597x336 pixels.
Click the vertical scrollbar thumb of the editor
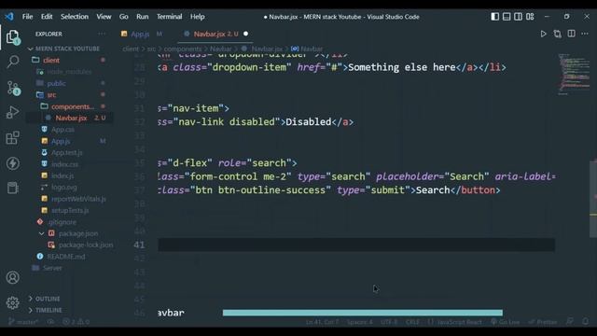pyautogui.click(x=593, y=199)
